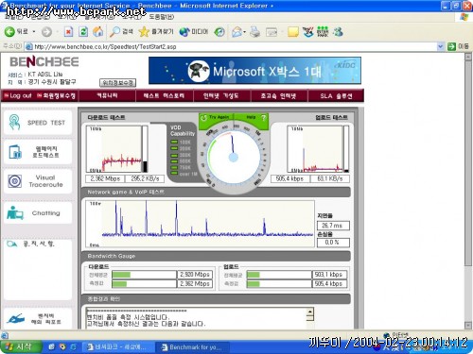This screenshot has height=354, width=473.
Task: Click the 2,920 Mbps download average value
Action: tap(195, 275)
